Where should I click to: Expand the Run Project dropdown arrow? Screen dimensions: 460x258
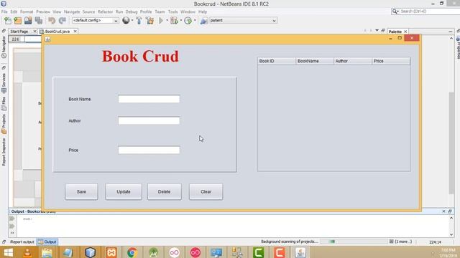point(167,21)
